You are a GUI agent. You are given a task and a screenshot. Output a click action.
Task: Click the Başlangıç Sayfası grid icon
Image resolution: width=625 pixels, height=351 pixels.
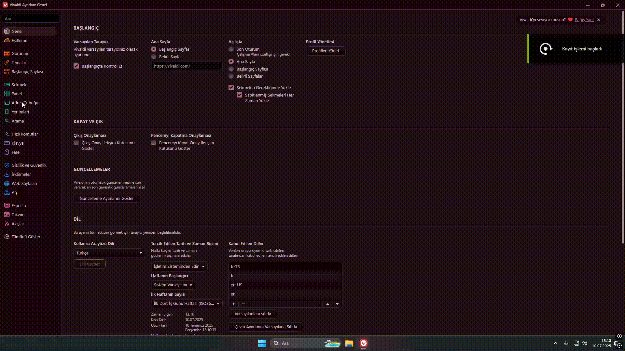coord(7,72)
